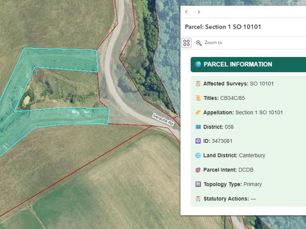Select the Parcel Intent value DCDB
Screen dimensions: 306x229
[x=246, y=170]
